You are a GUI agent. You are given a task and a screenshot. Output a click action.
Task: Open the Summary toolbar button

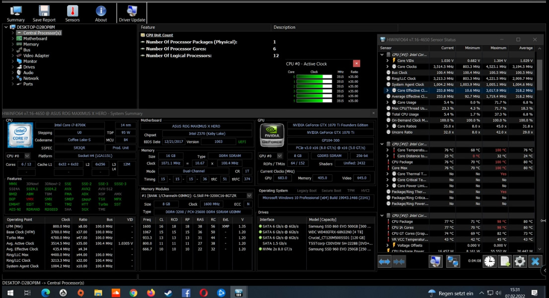16,13
